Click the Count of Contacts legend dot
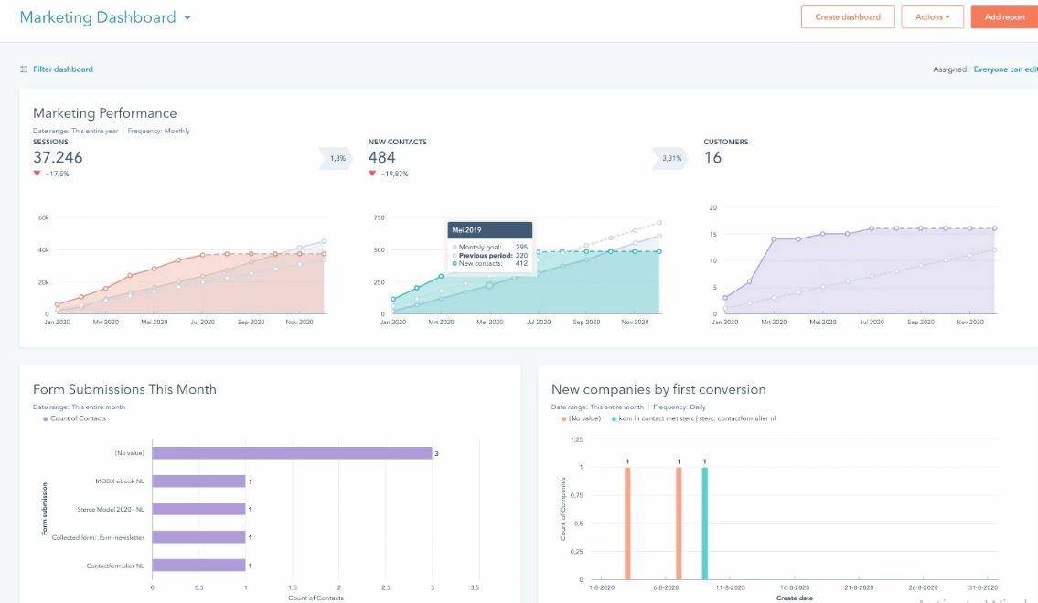This screenshot has width=1038, height=603. 45,418
